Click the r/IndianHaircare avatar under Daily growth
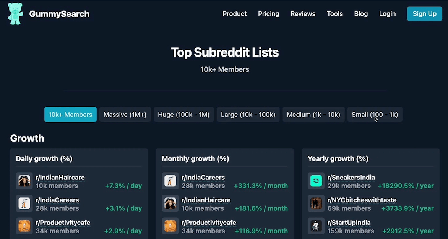 [24, 181]
